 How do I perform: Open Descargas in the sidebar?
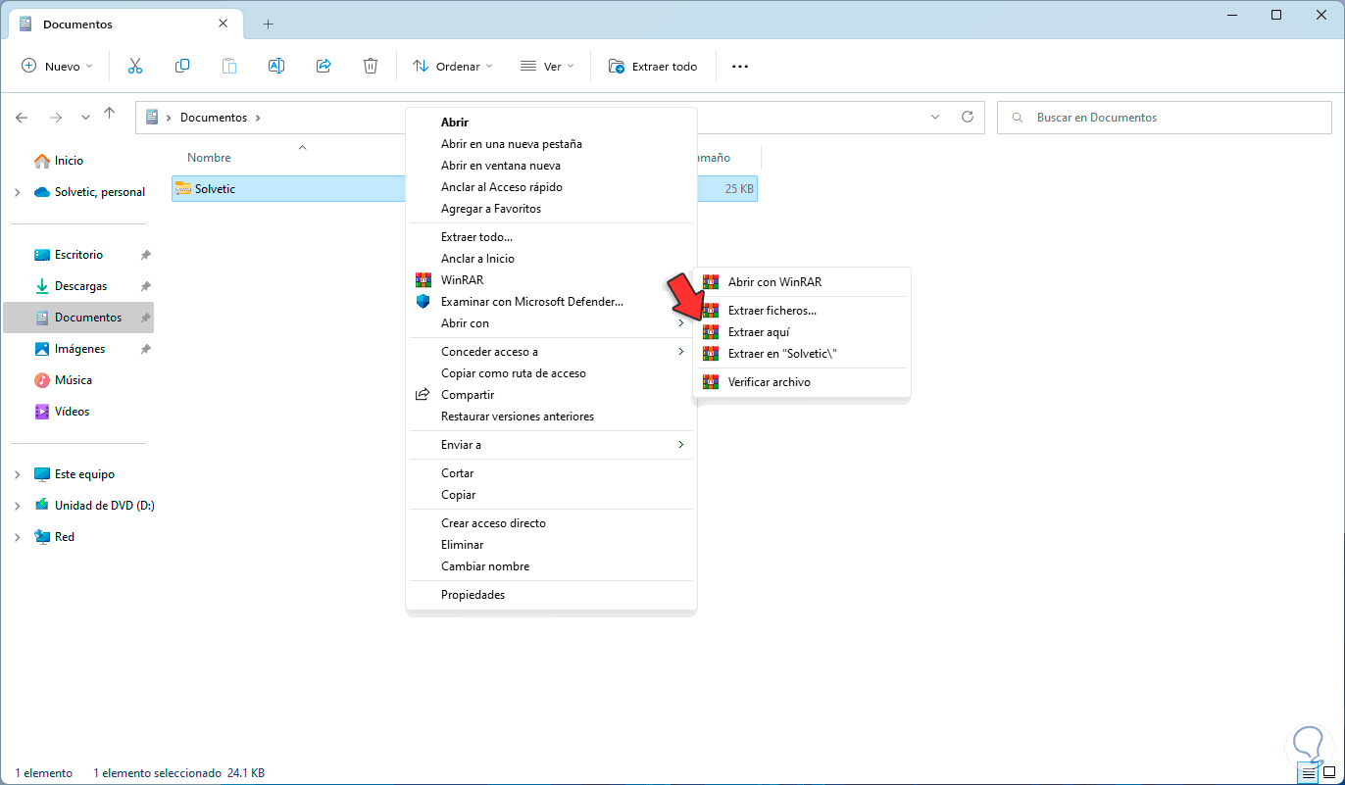tap(82, 286)
